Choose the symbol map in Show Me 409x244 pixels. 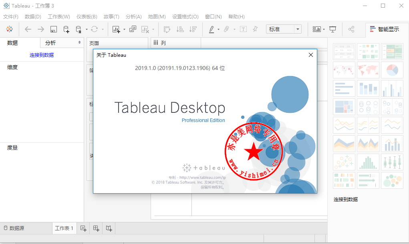tap(344, 70)
